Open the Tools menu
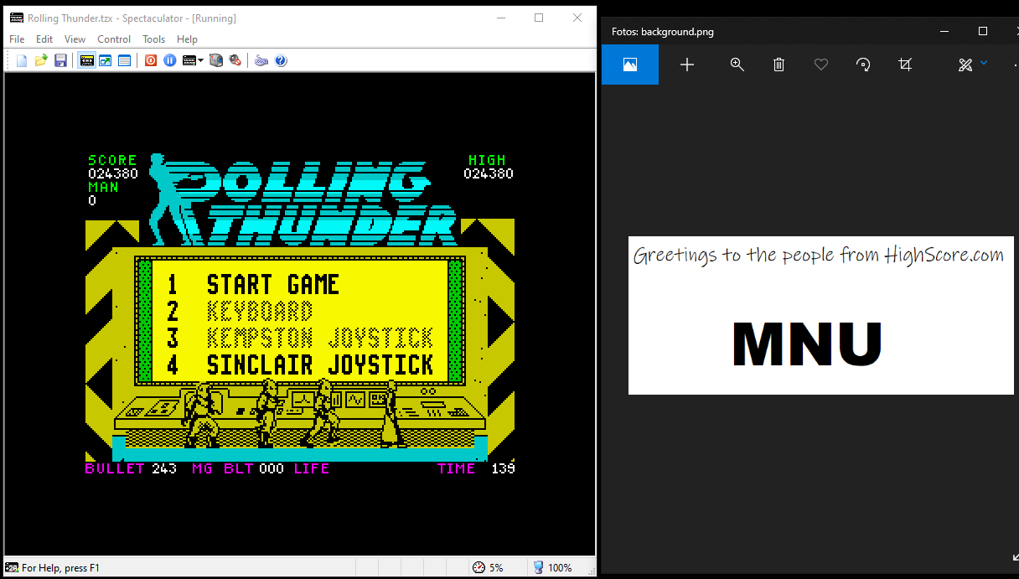This screenshot has width=1019, height=579. click(153, 39)
